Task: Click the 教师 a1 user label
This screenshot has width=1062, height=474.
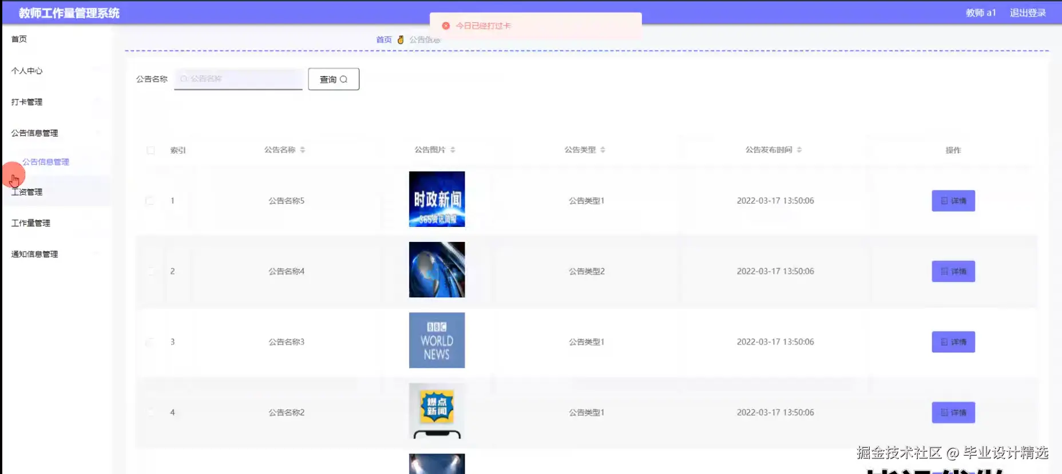Action: 981,13
